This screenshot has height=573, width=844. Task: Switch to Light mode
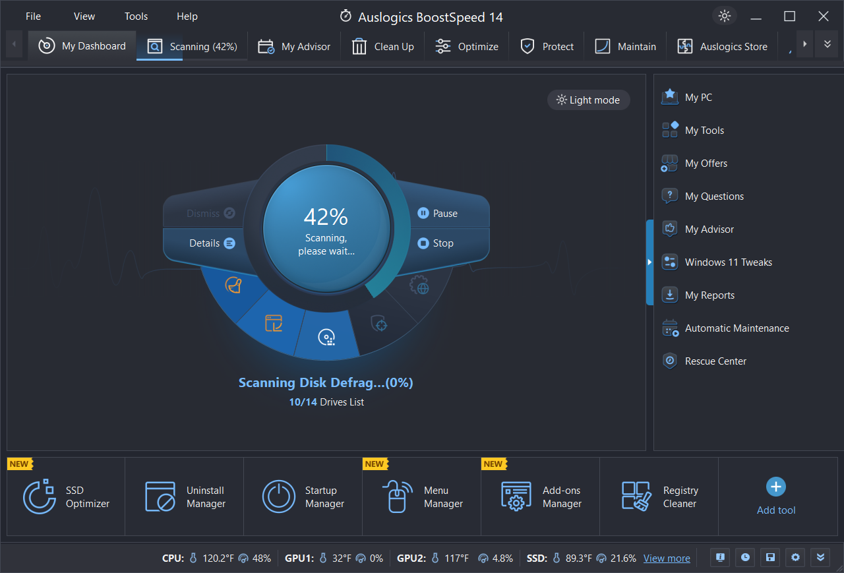(x=588, y=100)
